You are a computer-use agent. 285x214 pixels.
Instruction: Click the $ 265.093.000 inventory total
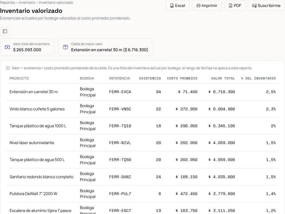[x=27, y=50]
